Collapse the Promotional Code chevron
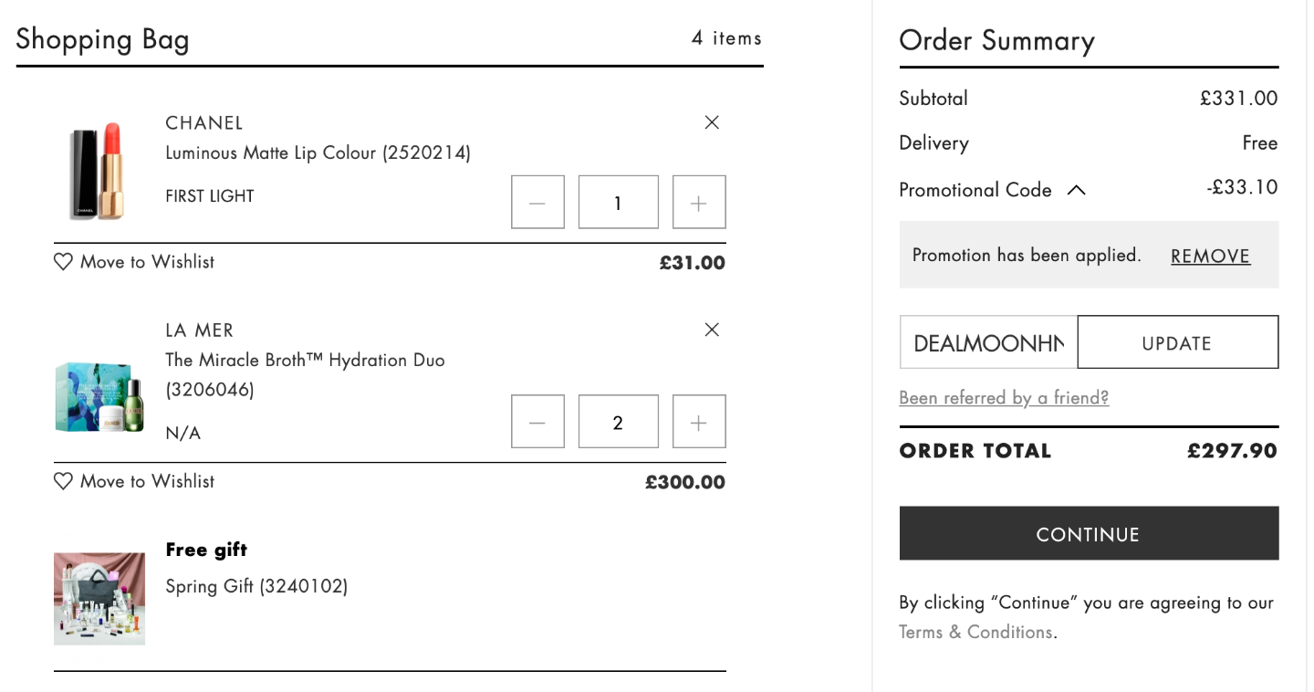1314x692 pixels. click(x=1077, y=190)
